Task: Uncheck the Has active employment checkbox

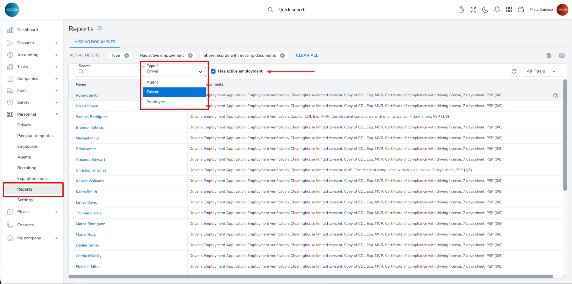Action: point(213,71)
